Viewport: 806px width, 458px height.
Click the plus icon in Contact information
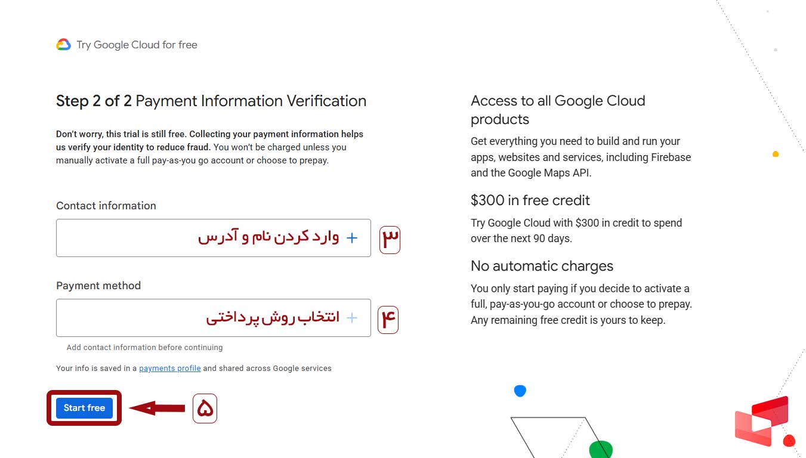coord(352,238)
